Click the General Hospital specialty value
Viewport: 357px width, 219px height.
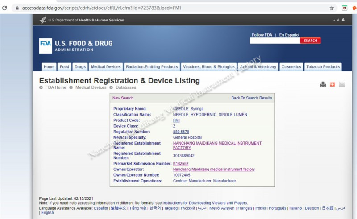click(187, 137)
